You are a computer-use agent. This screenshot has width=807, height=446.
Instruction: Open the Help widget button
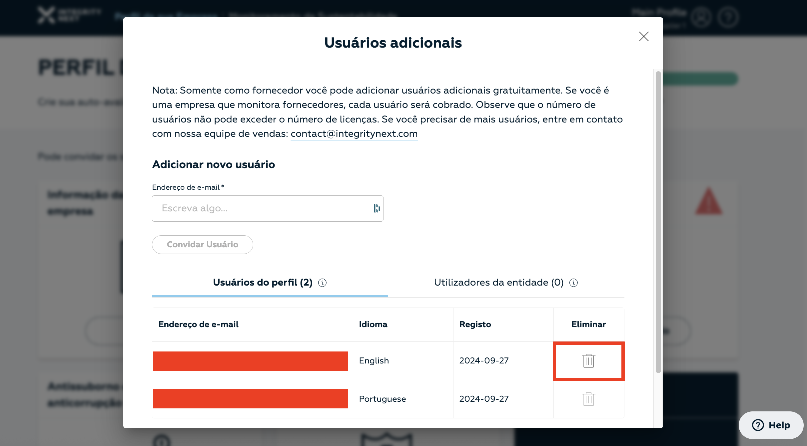click(771, 425)
